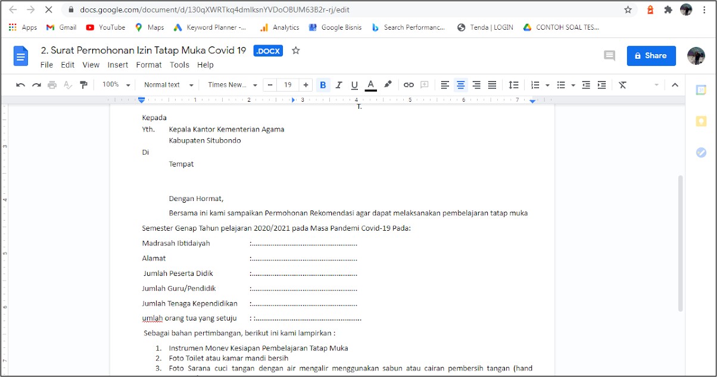The image size is (717, 377).
Task: Toggle bold formatting
Action: point(323,85)
